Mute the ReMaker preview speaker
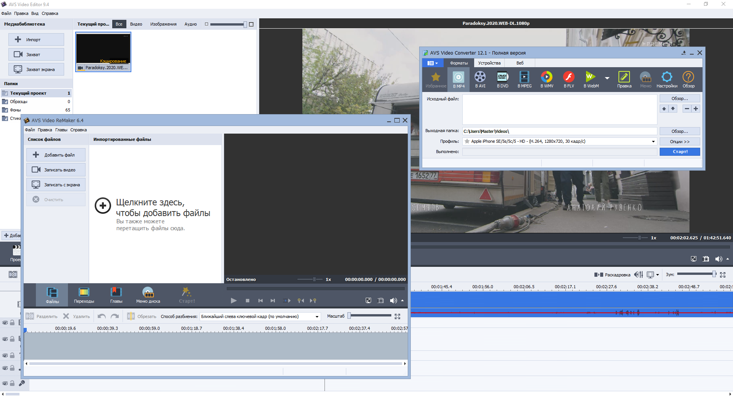This screenshot has height=397, width=733. coord(393,301)
